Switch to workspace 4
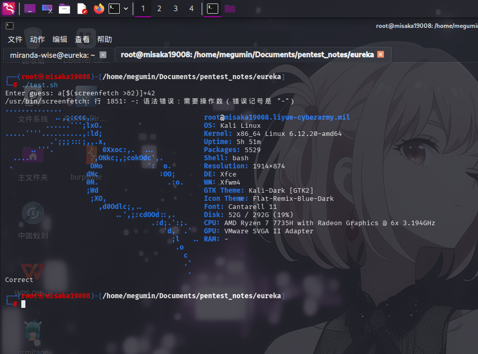Screen dimensions: 478x354 (191, 9)
